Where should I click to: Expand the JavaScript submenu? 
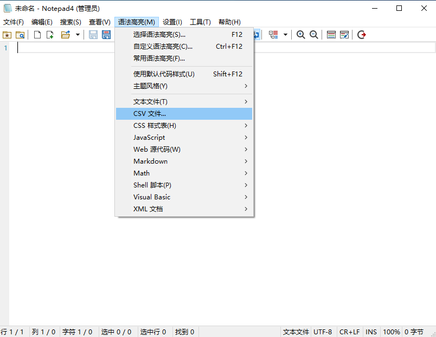tap(184, 138)
